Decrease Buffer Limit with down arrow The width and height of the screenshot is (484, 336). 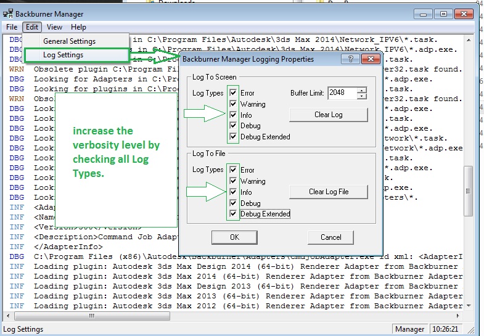point(362,96)
